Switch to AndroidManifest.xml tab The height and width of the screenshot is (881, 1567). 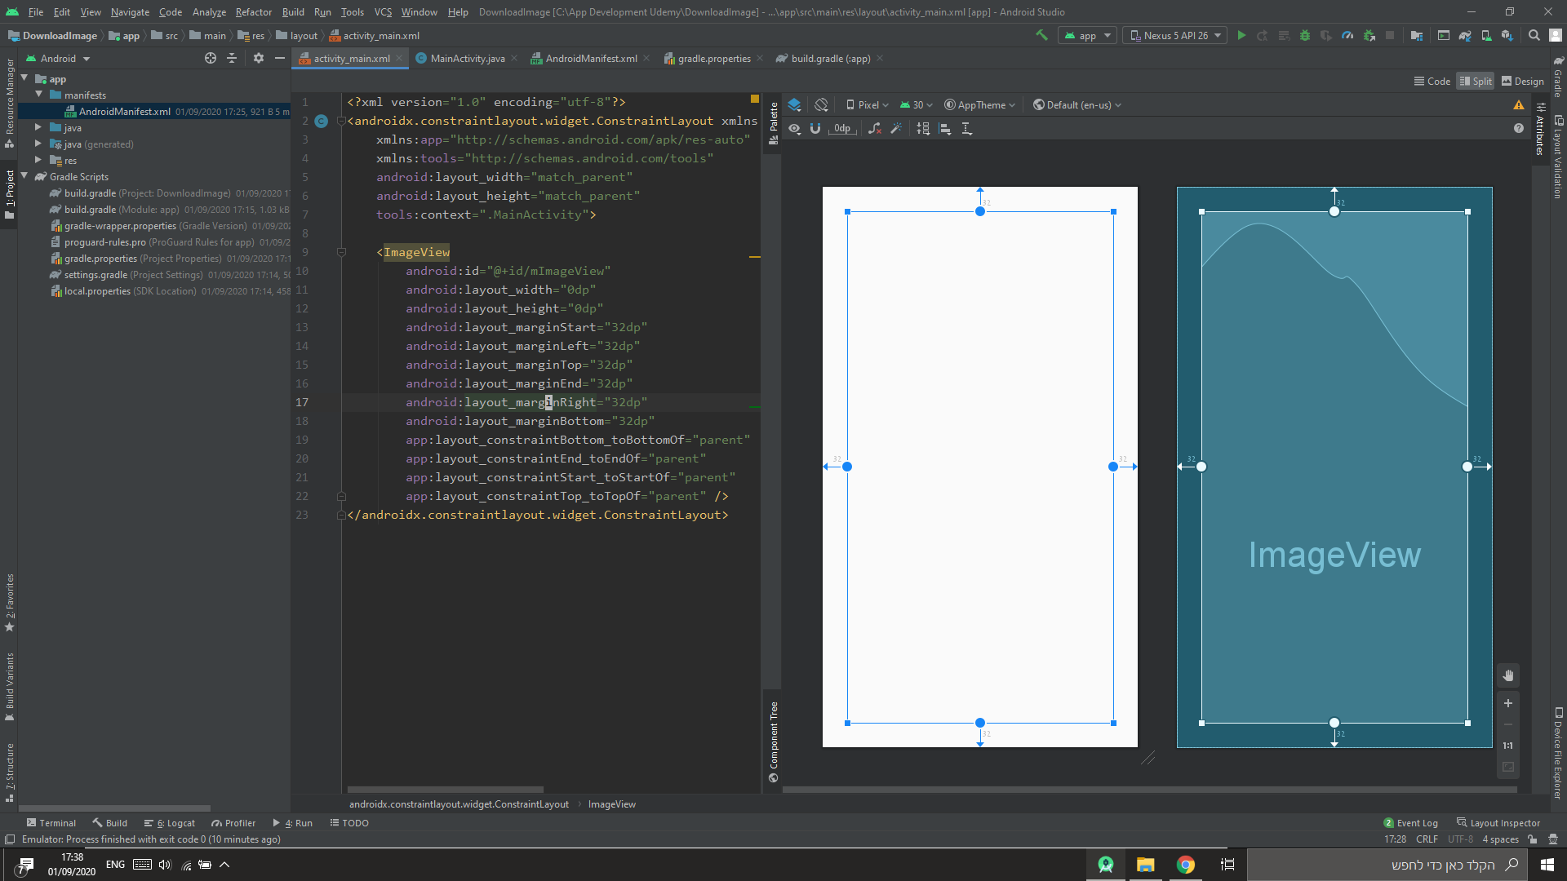[x=590, y=58]
